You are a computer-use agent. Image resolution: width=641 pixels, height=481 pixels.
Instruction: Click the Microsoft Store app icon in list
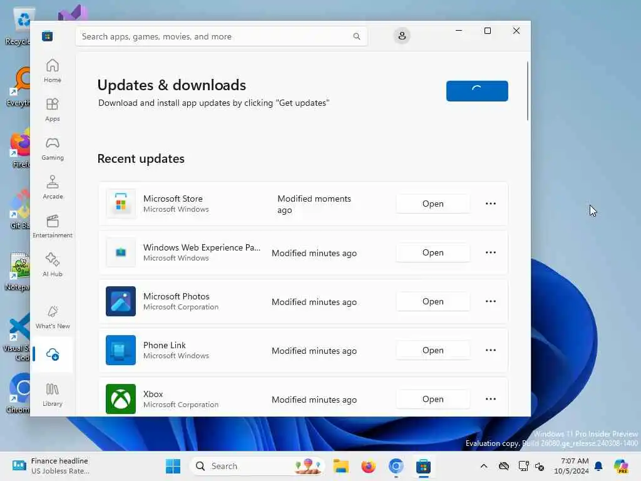click(x=121, y=204)
